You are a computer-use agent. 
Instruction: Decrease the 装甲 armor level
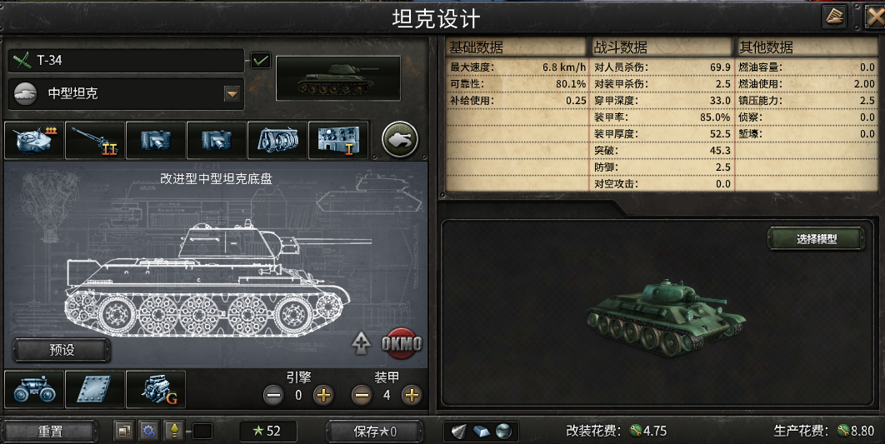(362, 396)
